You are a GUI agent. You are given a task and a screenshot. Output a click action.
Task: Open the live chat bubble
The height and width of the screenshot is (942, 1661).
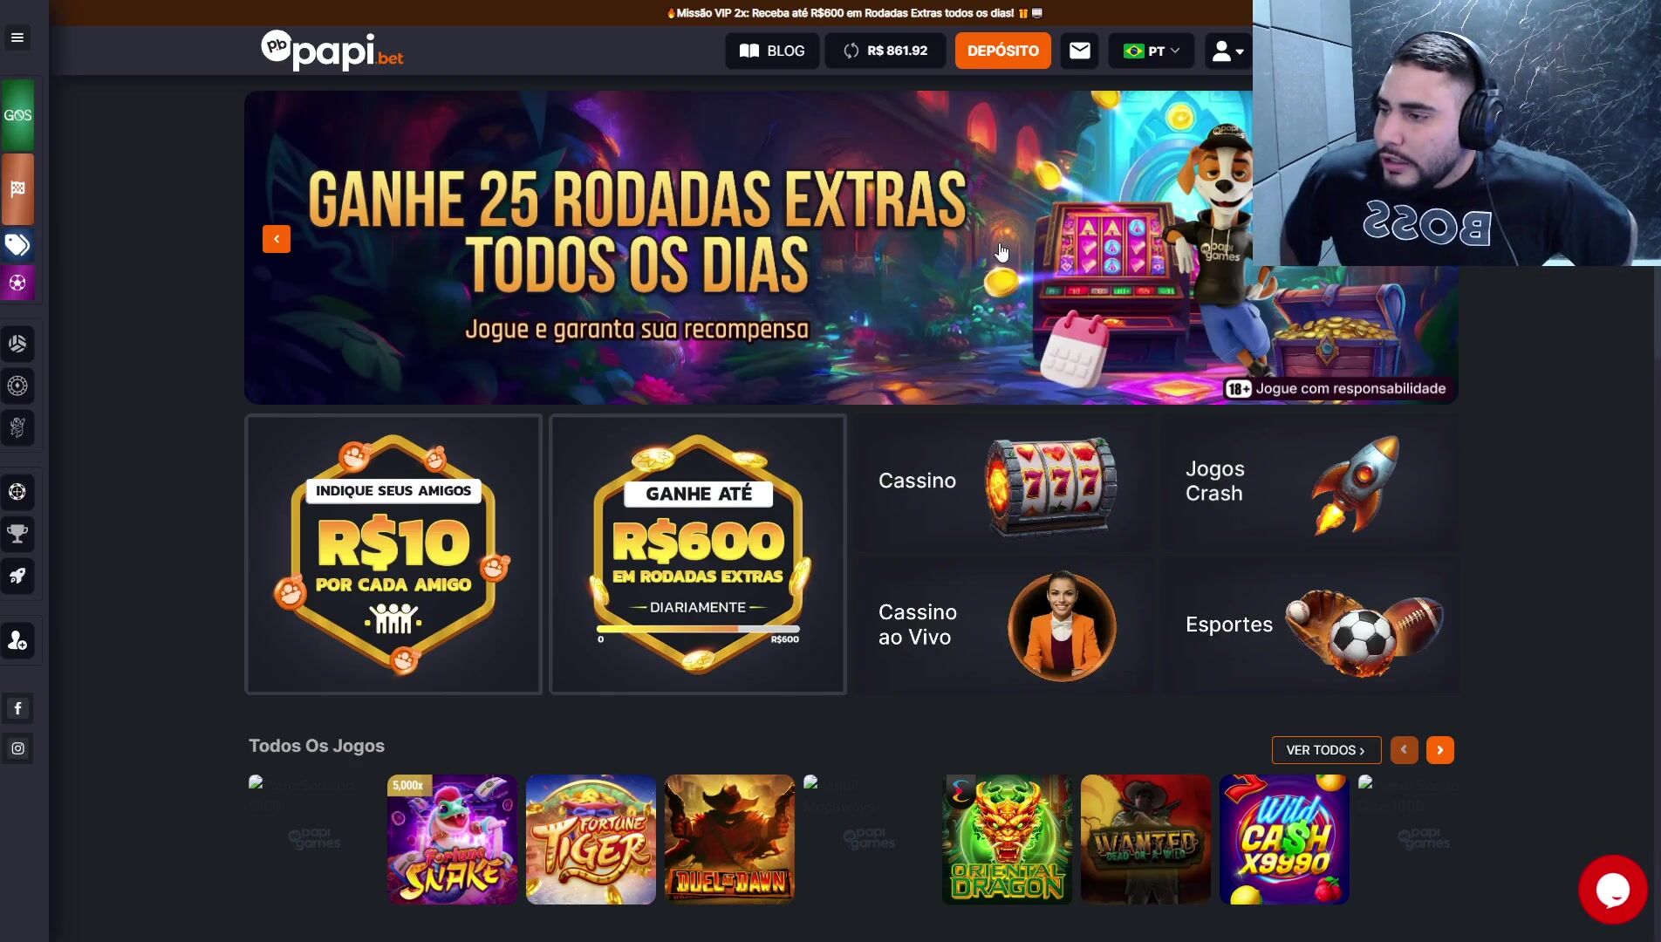pyautogui.click(x=1612, y=889)
